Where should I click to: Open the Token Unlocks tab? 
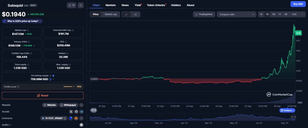point(156,5)
